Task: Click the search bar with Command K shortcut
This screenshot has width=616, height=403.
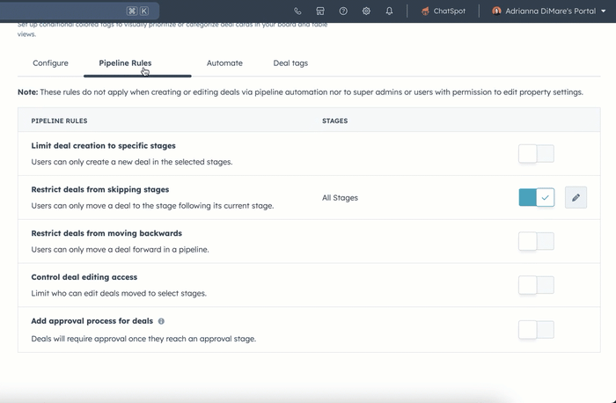Action: pos(79,11)
